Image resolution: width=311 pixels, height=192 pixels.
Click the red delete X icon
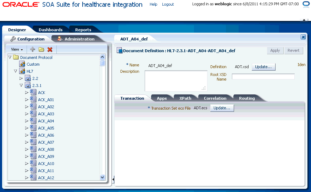50,49
